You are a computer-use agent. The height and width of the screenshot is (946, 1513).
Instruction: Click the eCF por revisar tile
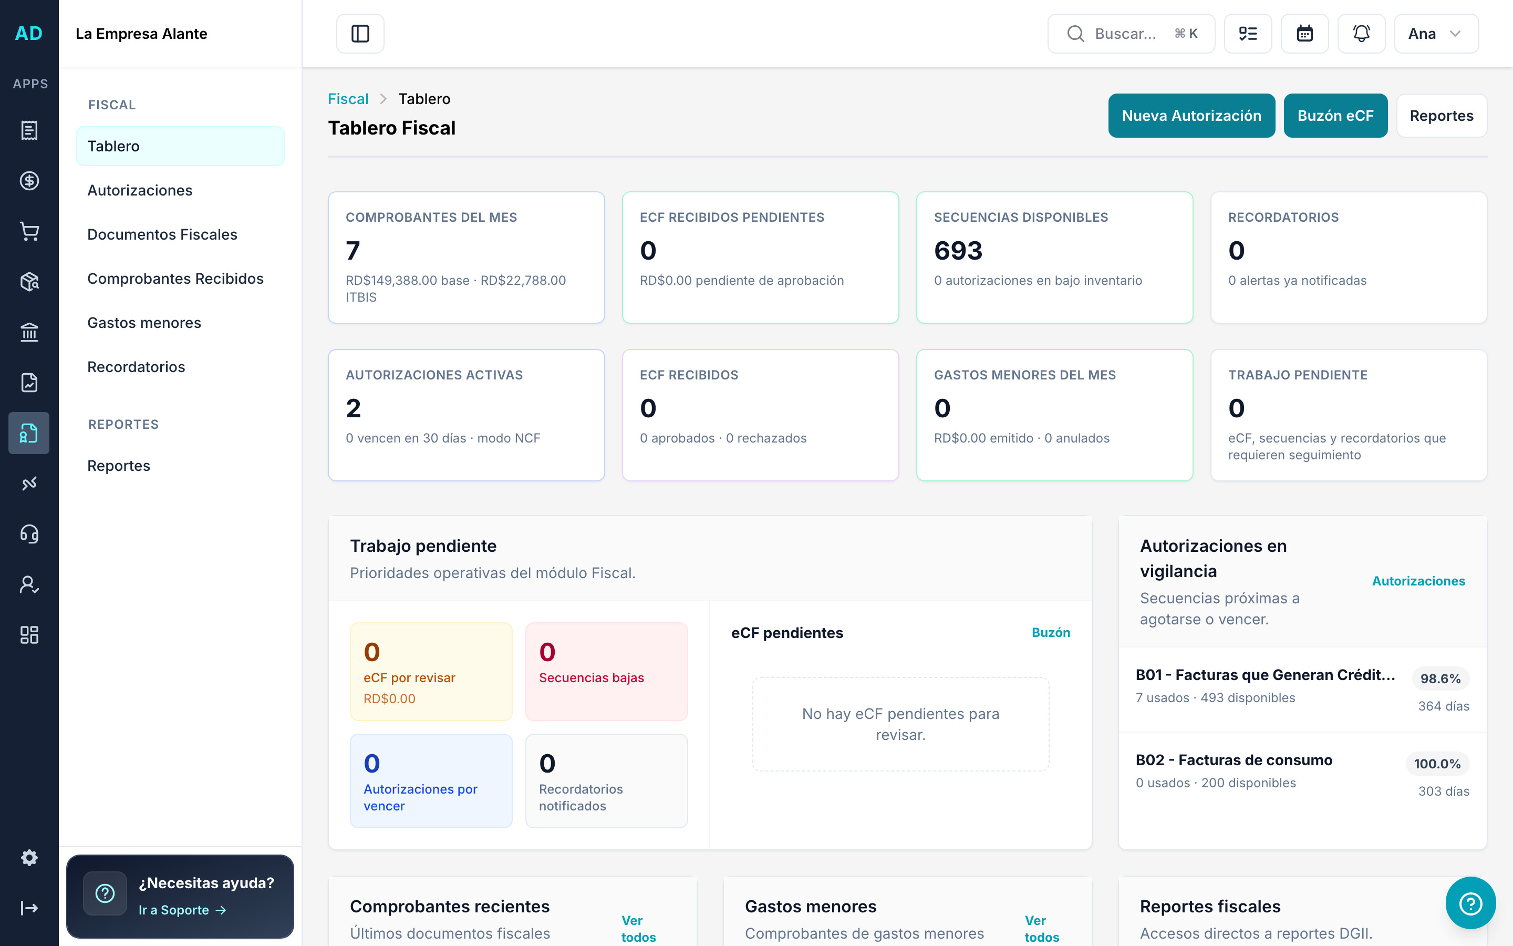(x=431, y=671)
